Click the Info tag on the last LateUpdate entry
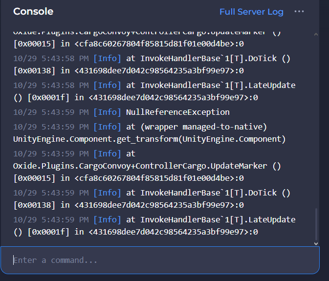The image size is (329, 281). pyautogui.click(x=107, y=219)
